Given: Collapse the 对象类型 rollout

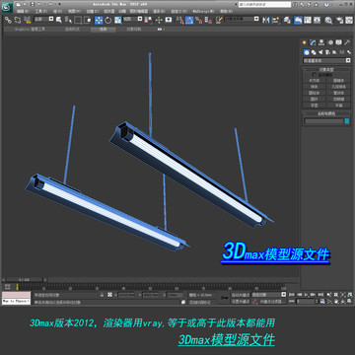Looking at the screenshot, I should click(326, 70).
